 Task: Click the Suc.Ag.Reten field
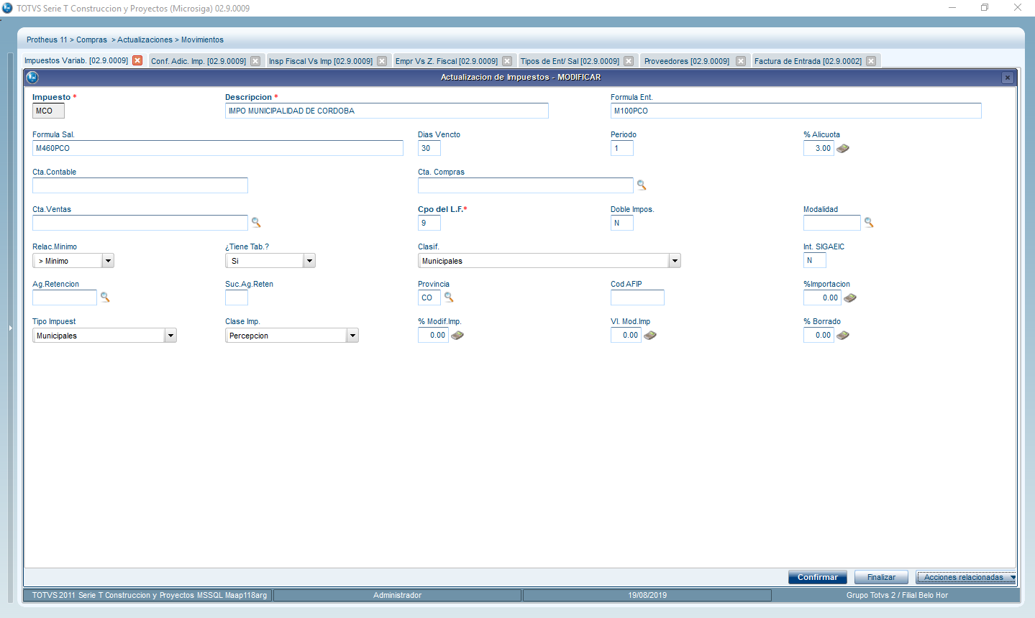pos(237,298)
